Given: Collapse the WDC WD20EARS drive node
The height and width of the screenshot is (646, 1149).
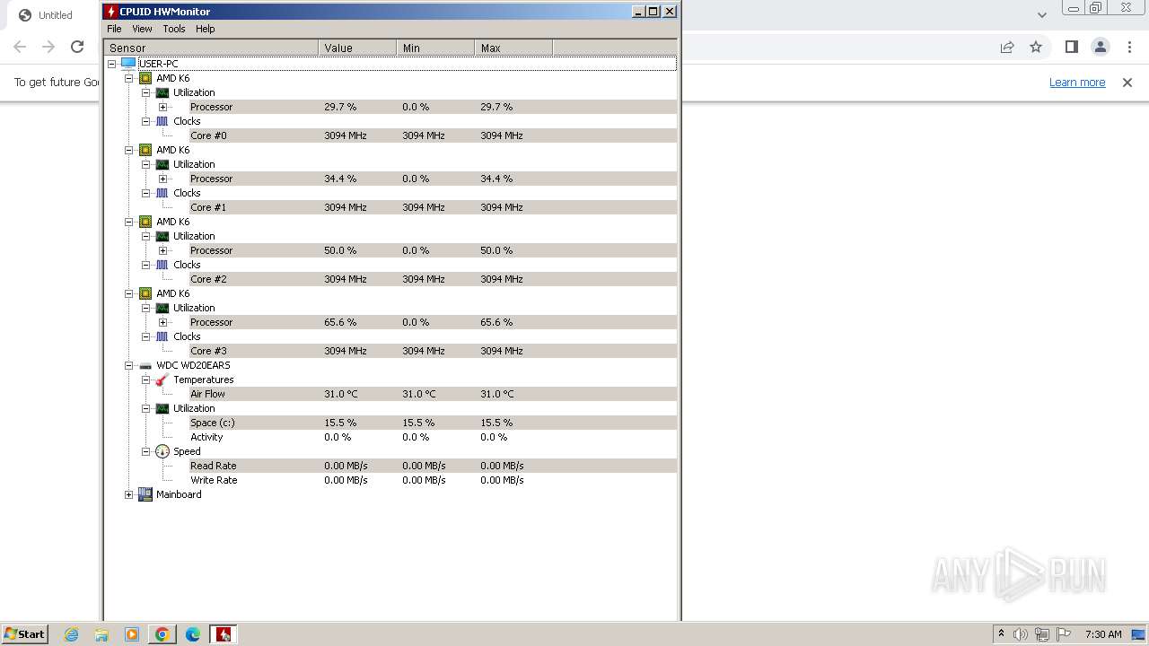Looking at the screenshot, I should (x=128, y=365).
